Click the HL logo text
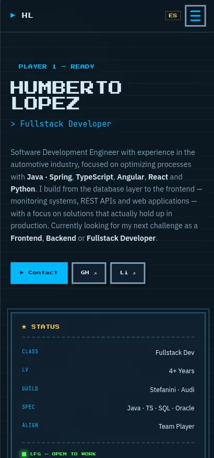The image size is (214, 458). pos(27,16)
